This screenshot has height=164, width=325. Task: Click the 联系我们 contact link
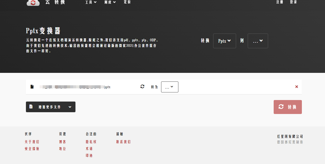pos(123,142)
